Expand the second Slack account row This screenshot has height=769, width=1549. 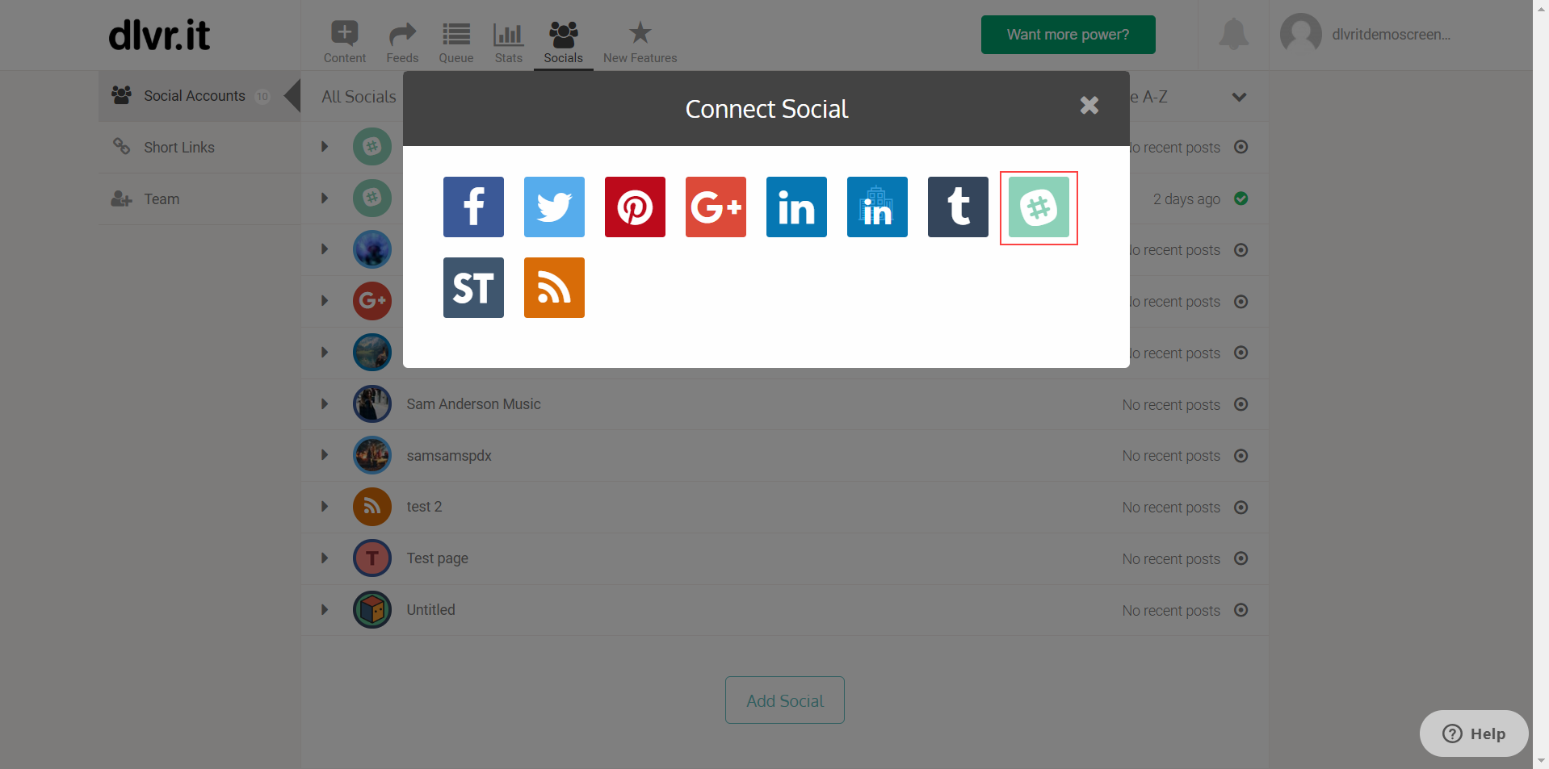[325, 199]
